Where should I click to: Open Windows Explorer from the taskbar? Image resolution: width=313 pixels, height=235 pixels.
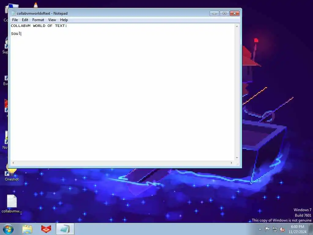[x=27, y=229]
